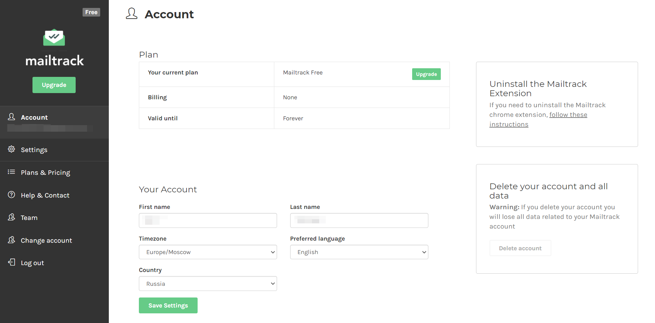Viewport: 655px width, 323px height.
Task: Click the Log out arrow icon
Action: tap(11, 262)
